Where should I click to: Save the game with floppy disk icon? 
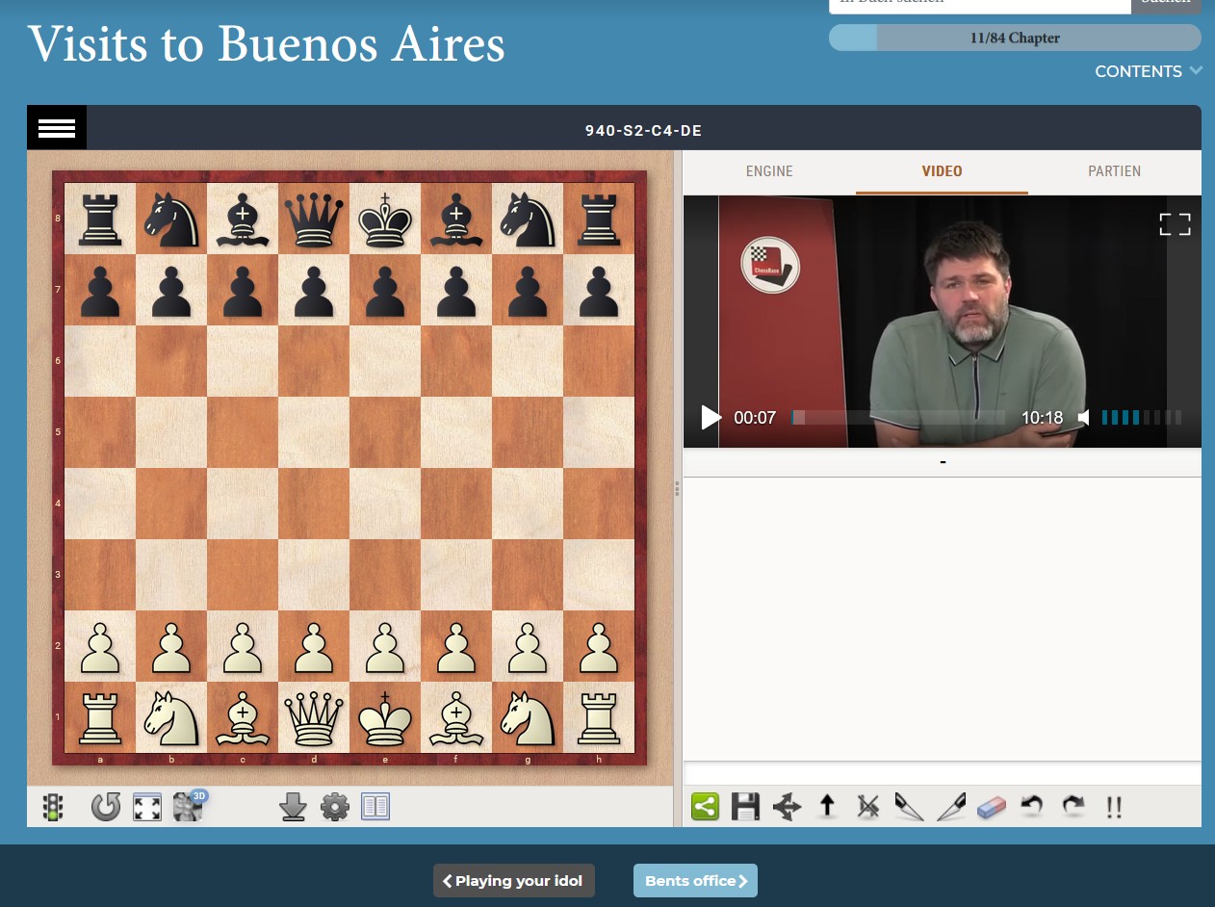[x=746, y=807]
